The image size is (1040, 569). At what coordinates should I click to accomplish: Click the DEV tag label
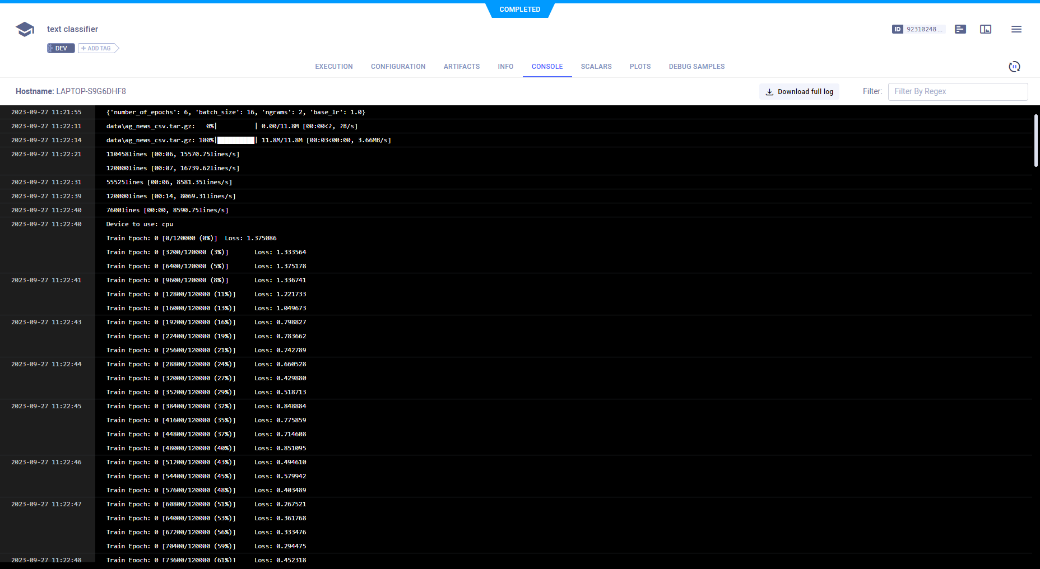pos(61,48)
